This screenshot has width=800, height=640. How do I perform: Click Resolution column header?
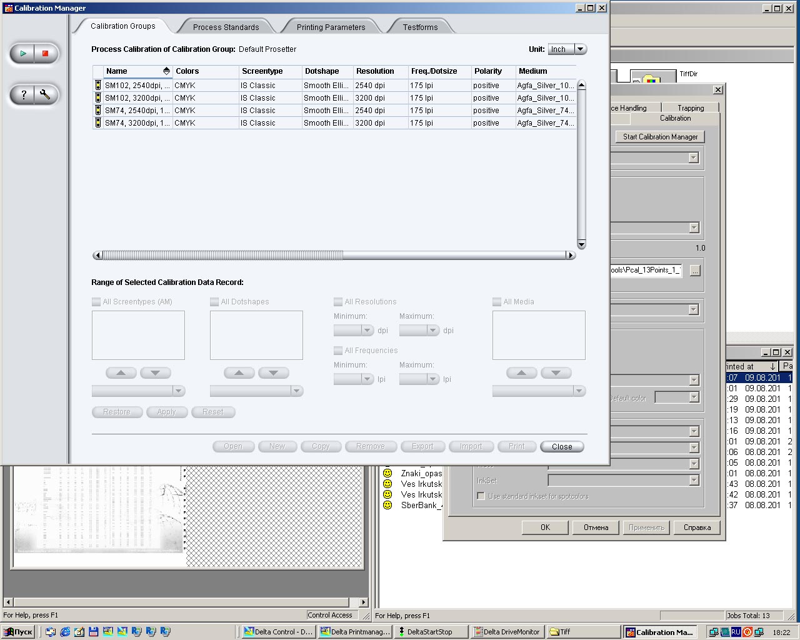380,71
